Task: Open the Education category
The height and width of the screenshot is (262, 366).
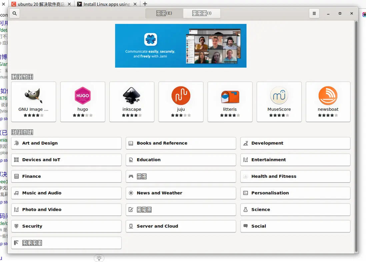Action: point(181,160)
